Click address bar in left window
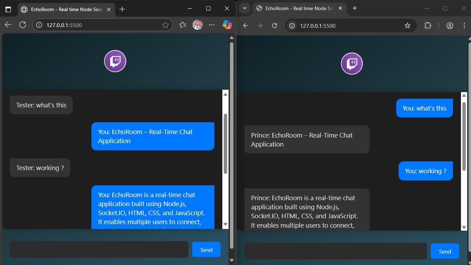Screen dimensions: 471x265 click(103, 25)
